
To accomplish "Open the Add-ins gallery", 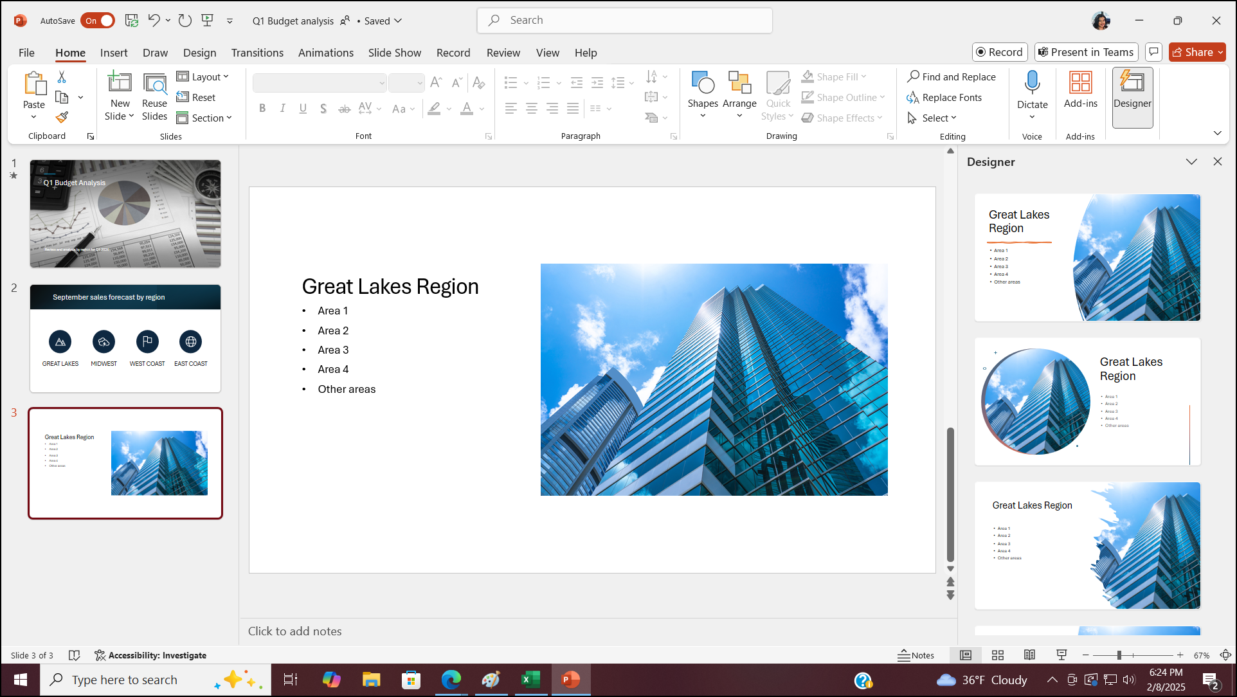I will (x=1080, y=90).
